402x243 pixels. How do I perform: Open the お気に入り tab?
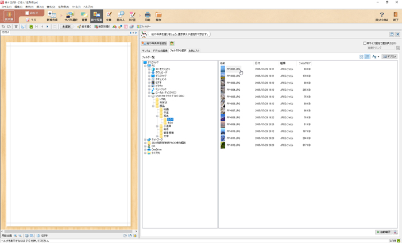point(194,51)
